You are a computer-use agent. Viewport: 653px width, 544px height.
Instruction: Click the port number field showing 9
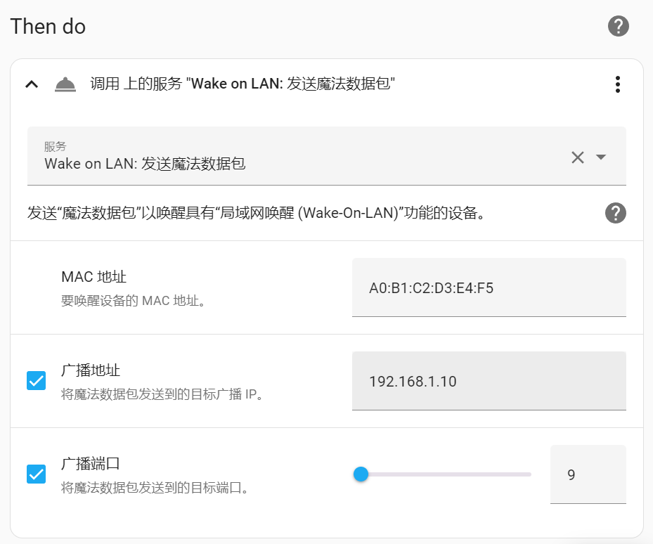tap(588, 474)
